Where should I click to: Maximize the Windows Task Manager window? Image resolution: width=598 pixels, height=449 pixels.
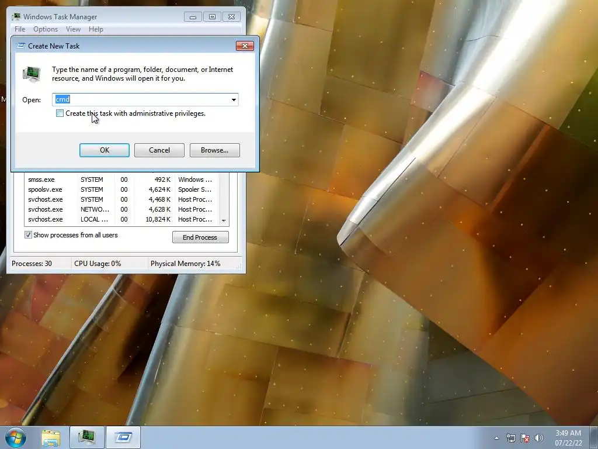pos(212,17)
